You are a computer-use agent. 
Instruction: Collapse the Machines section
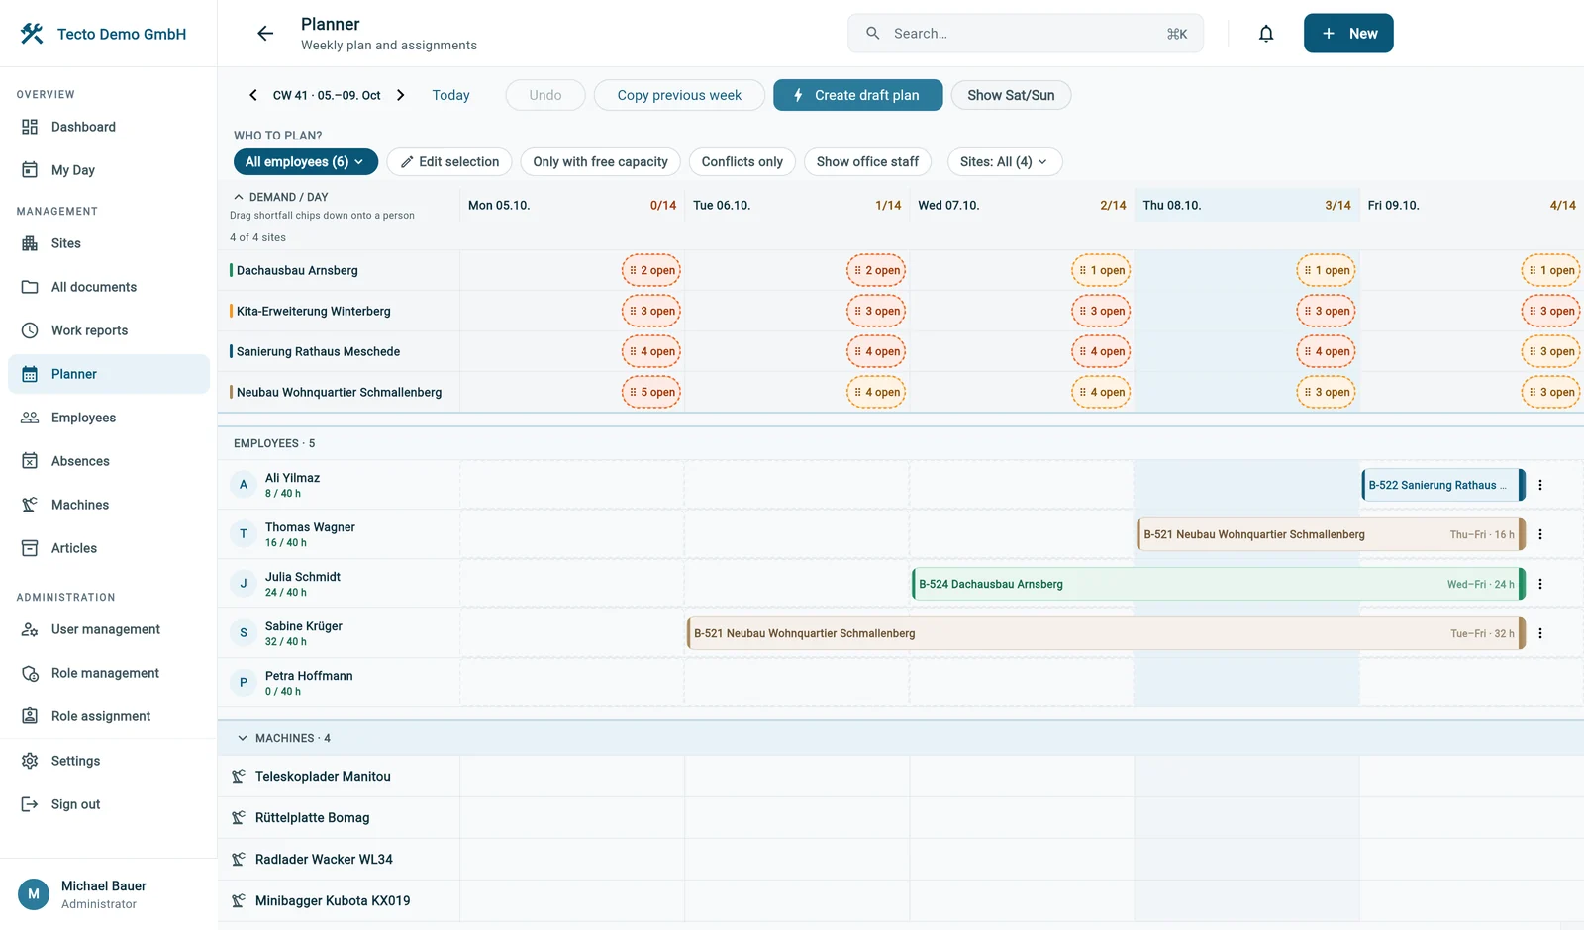(x=243, y=738)
